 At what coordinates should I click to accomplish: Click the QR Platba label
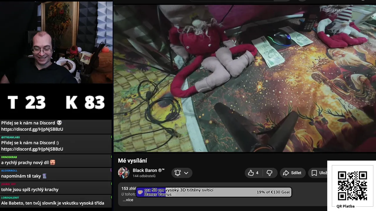345,206
